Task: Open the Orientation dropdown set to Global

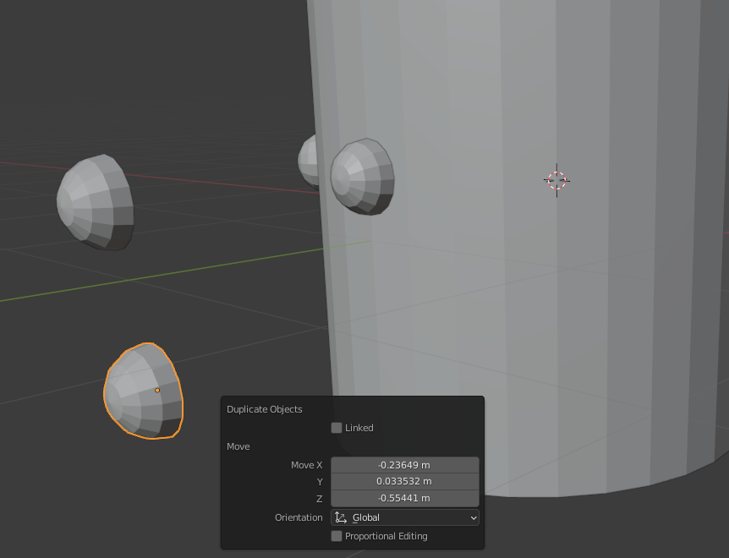Action: coord(405,517)
